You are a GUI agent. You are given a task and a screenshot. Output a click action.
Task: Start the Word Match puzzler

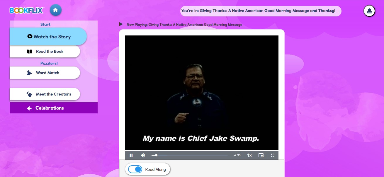coord(45,73)
